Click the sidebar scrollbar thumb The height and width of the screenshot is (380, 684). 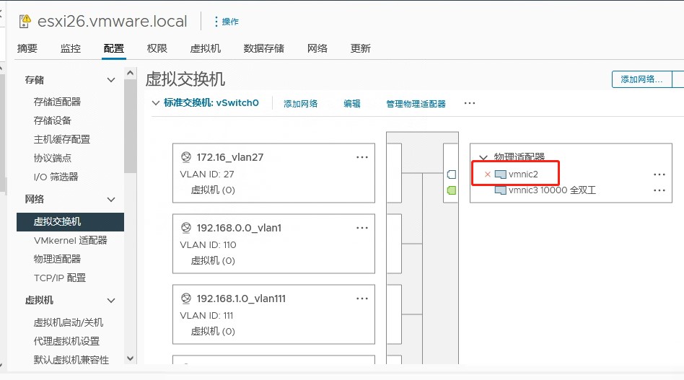(x=130, y=126)
